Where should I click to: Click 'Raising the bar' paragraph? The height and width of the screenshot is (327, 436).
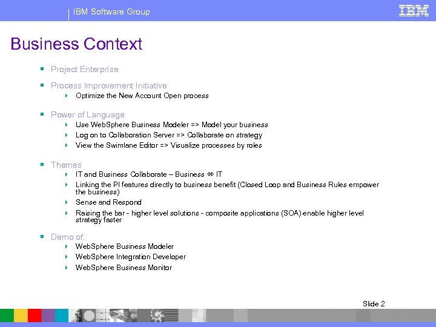(220, 216)
